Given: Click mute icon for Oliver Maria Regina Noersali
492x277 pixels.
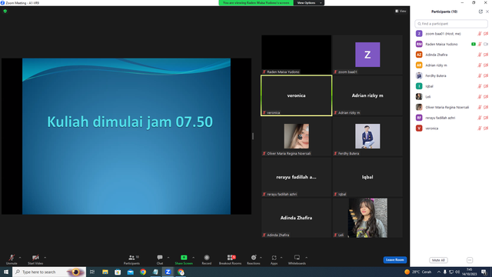Looking at the screenshot, I should 480,107.
